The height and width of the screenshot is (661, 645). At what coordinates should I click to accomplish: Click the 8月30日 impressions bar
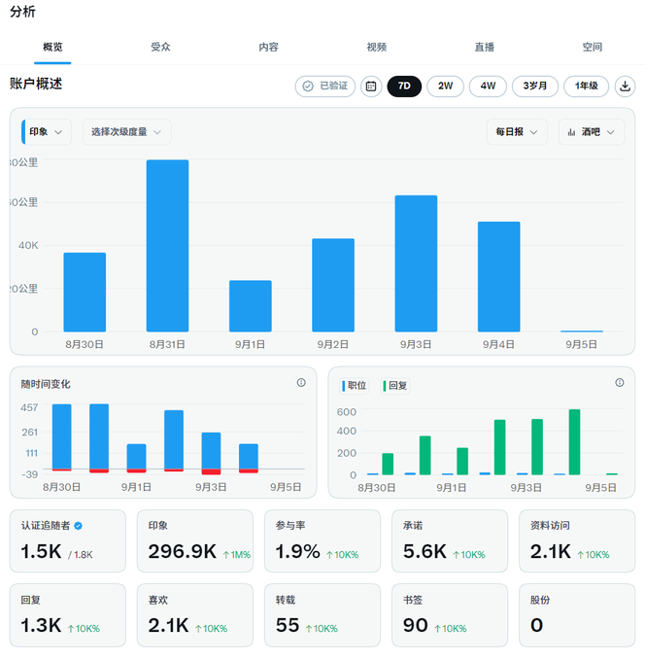[85, 293]
